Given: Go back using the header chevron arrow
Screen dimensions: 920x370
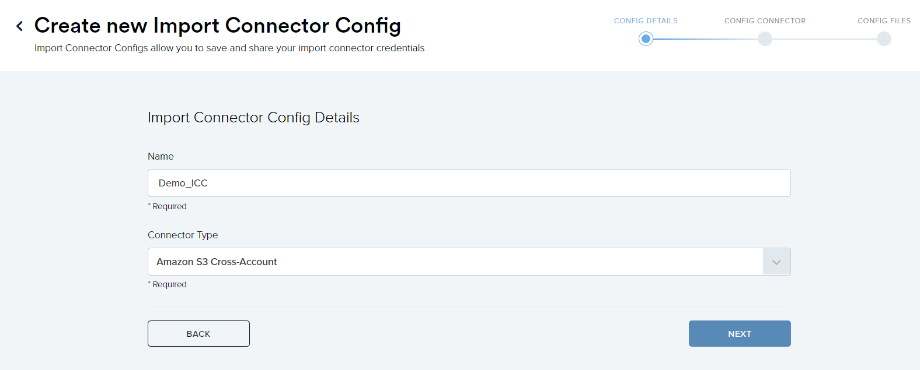Looking at the screenshot, I should [20, 26].
